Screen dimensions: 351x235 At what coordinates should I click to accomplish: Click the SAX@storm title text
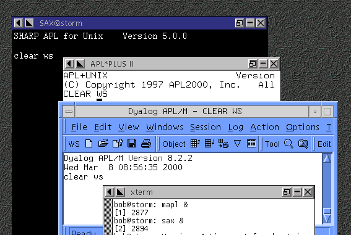(61, 23)
